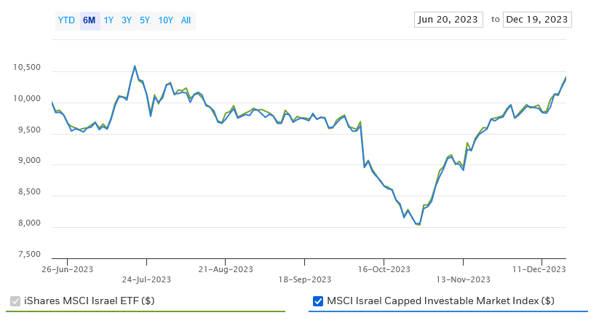
Task: Show the 5Y performance range
Action: point(146,20)
